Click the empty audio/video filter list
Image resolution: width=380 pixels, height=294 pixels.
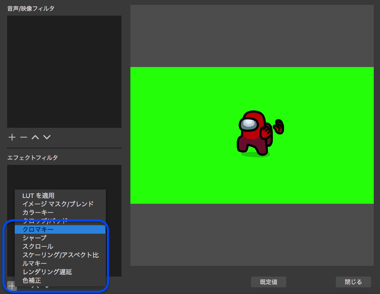coord(64,71)
